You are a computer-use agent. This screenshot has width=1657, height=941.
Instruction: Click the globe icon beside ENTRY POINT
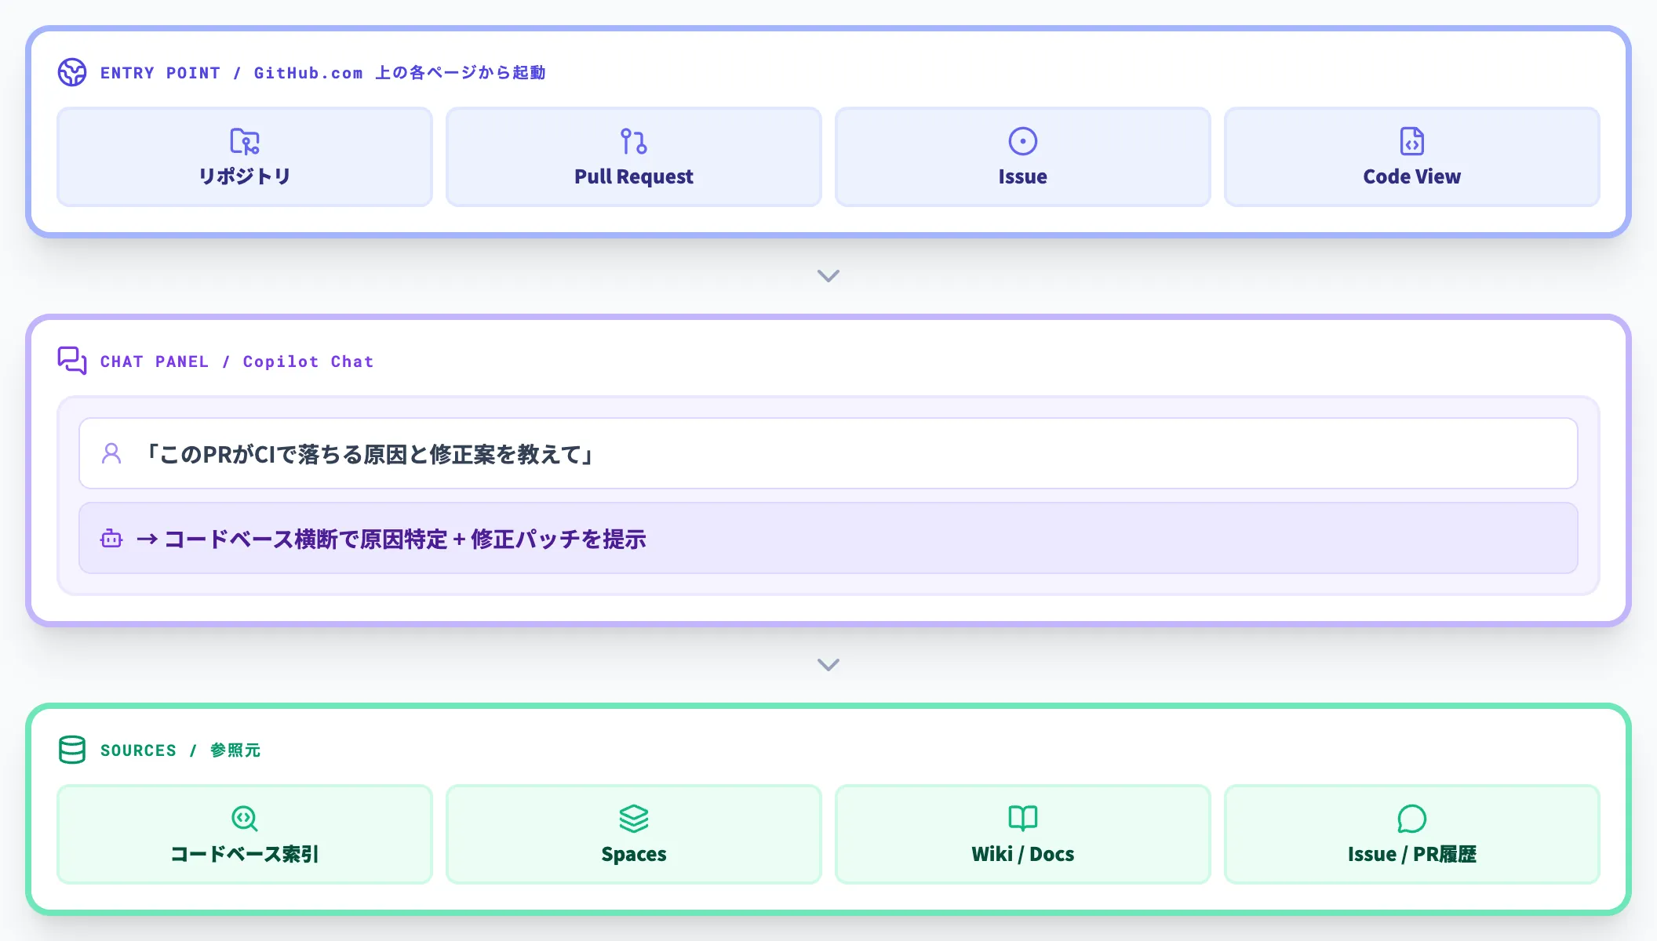pos(72,72)
